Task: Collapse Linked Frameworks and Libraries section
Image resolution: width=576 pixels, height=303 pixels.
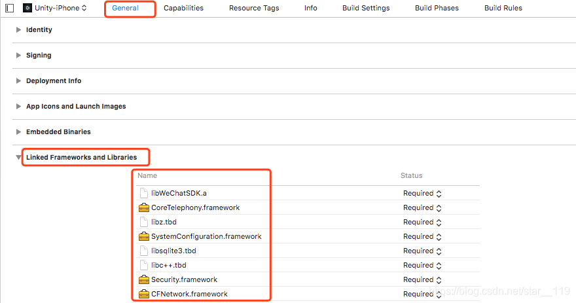Action: [18, 157]
